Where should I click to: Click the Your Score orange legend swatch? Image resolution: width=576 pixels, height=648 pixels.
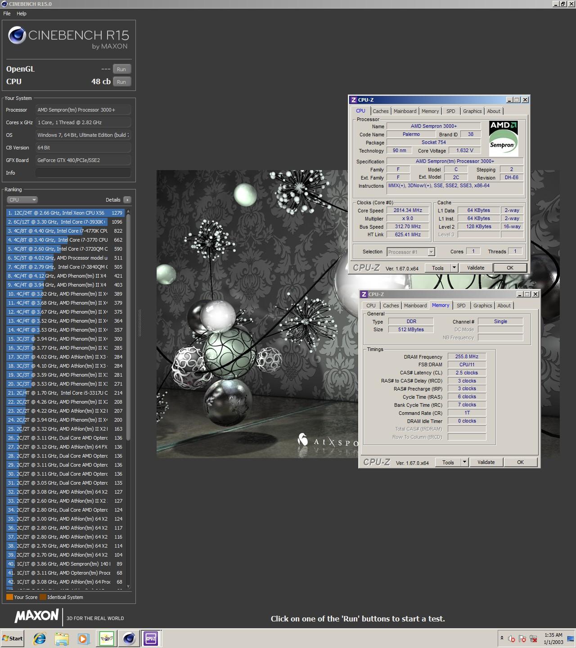coord(9,597)
